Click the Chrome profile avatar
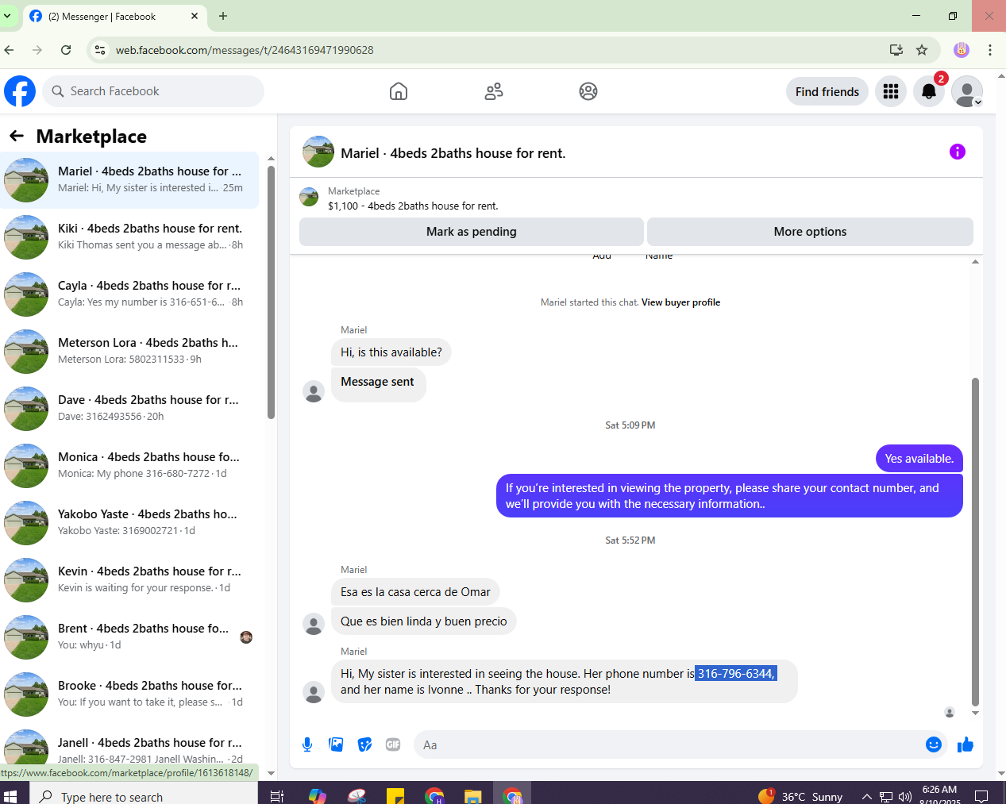1006x804 pixels. [962, 50]
